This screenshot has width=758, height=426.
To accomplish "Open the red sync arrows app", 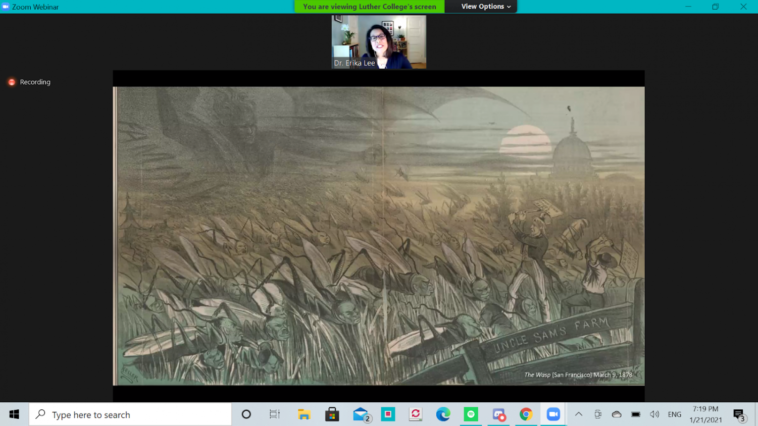I will (416, 414).
